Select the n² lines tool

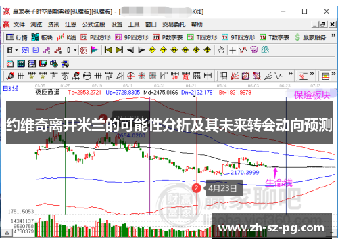tap(109, 76)
